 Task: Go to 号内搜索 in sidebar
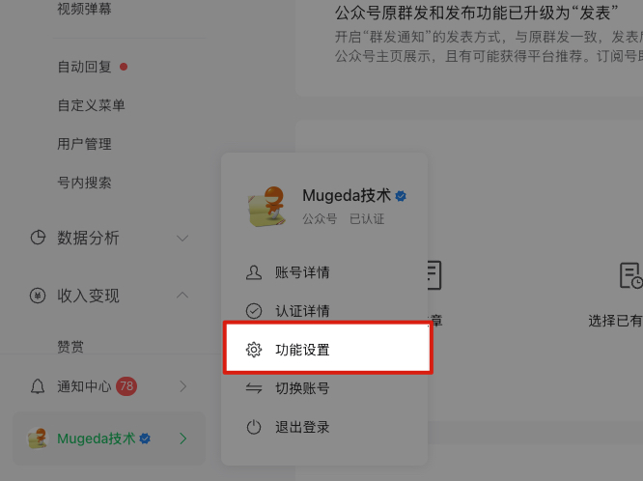point(84,183)
